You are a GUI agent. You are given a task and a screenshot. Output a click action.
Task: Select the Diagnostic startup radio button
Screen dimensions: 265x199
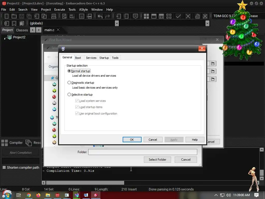point(69,83)
